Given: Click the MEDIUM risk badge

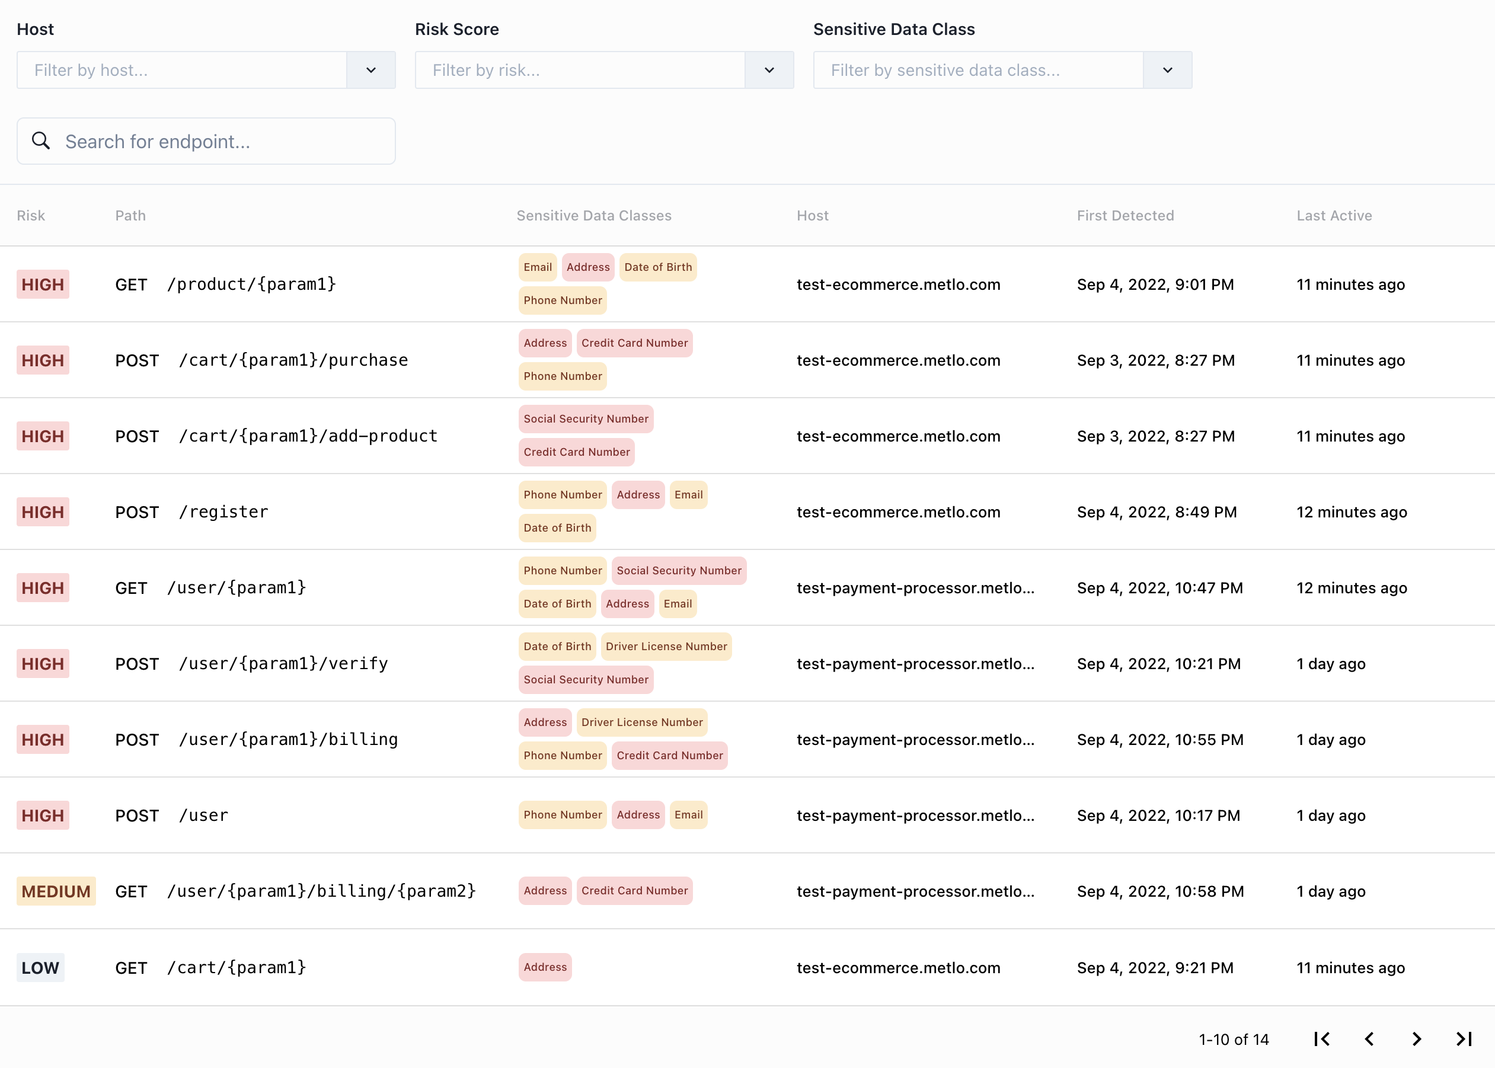Looking at the screenshot, I should tap(56, 891).
